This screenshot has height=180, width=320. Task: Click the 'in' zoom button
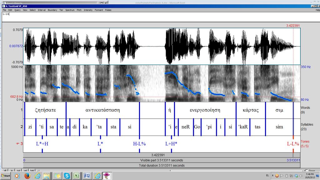click(12, 170)
